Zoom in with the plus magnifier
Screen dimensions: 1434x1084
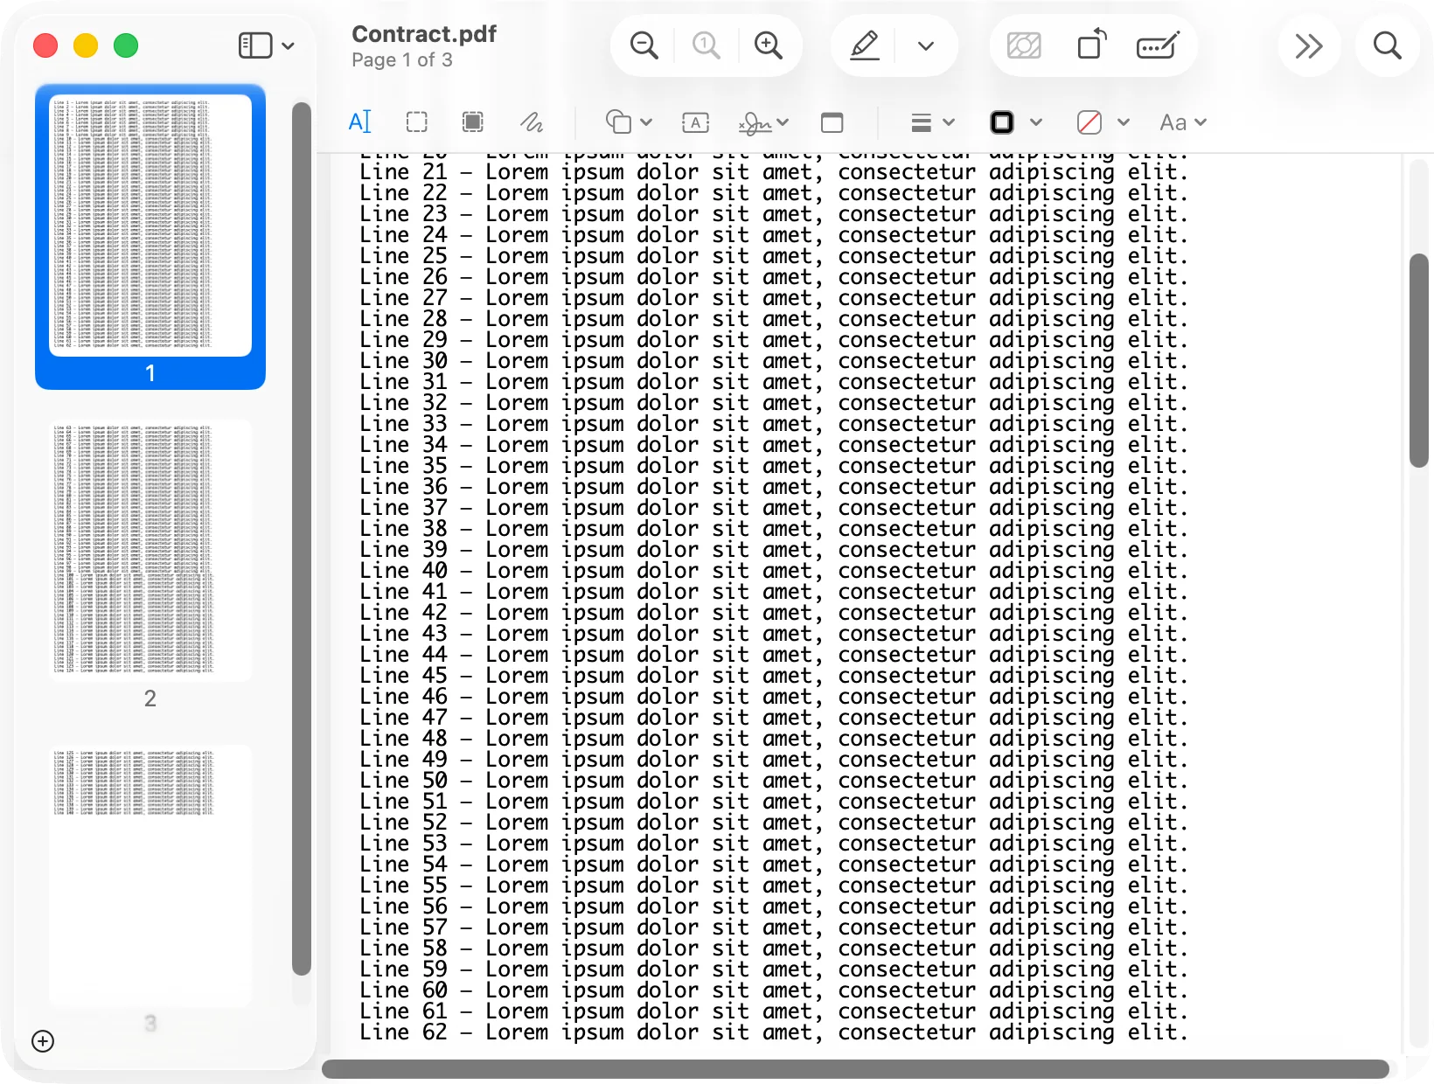click(769, 45)
